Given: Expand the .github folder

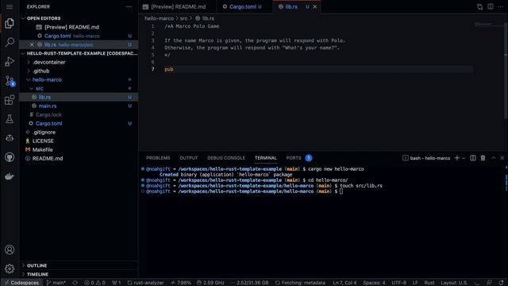Looking at the screenshot, I should click(x=79, y=71).
